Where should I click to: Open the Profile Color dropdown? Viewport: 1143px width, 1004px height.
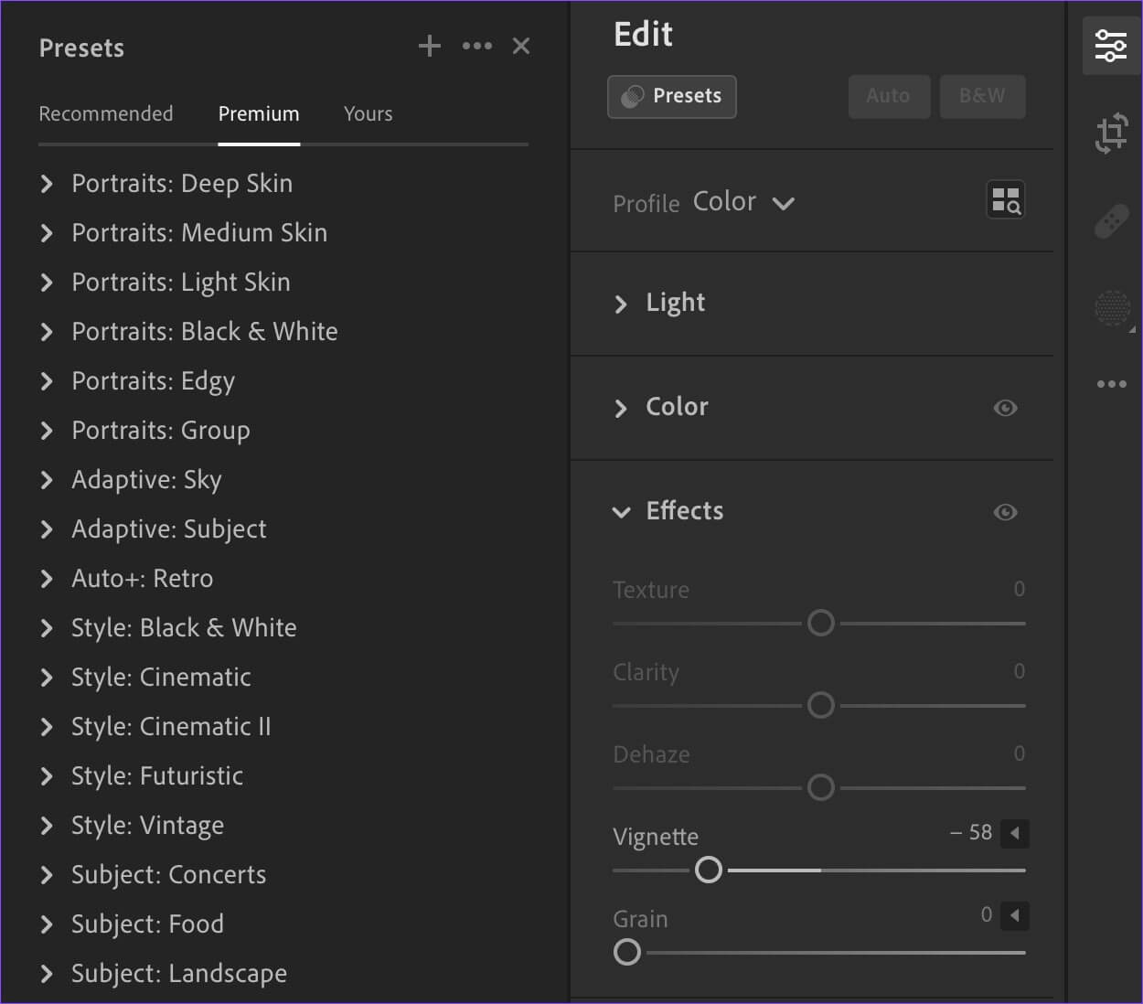coord(742,202)
